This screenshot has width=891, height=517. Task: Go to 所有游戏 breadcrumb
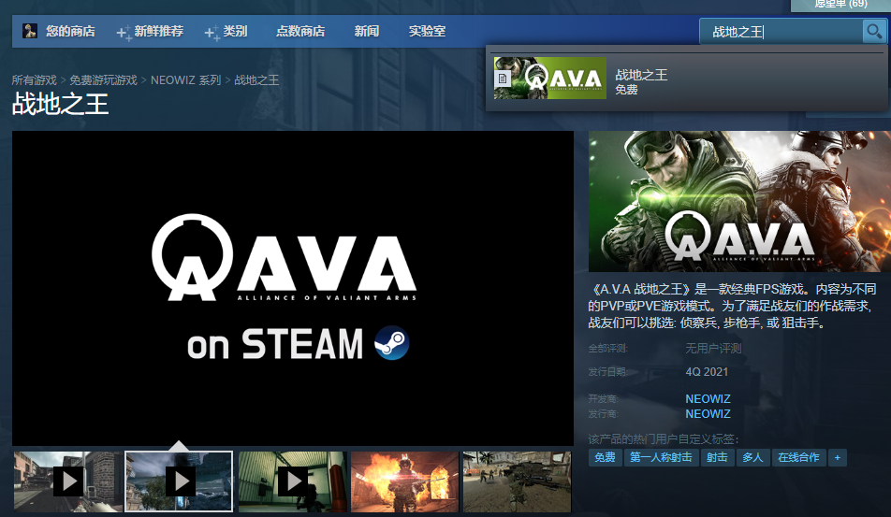(34, 80)
